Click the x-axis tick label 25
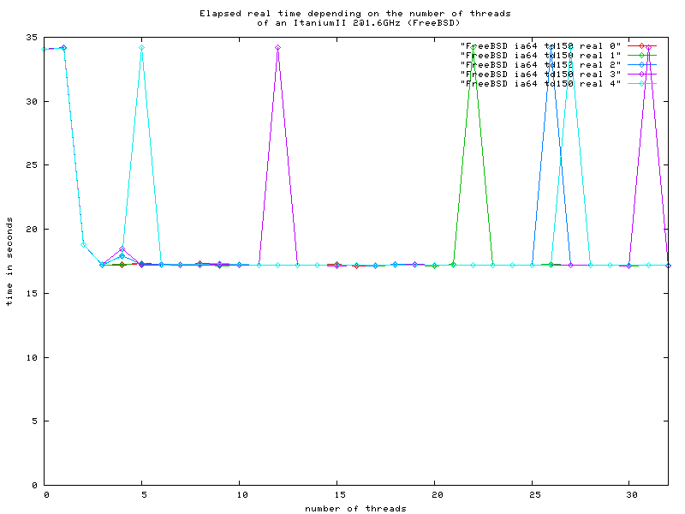Image resolution: width=685 pixels, height=514 pixels. tap(532, 494)
